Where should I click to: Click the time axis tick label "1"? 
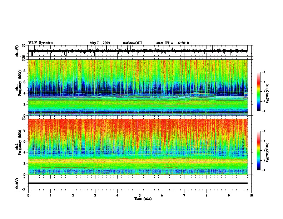point(50,195)
